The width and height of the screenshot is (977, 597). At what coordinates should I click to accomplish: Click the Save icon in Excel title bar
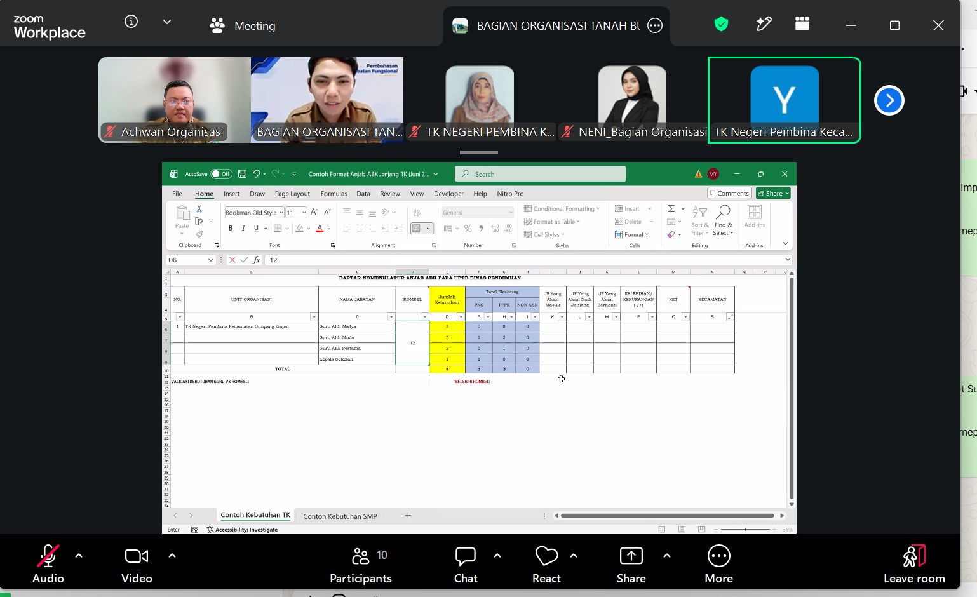click(x=242, y=173)
